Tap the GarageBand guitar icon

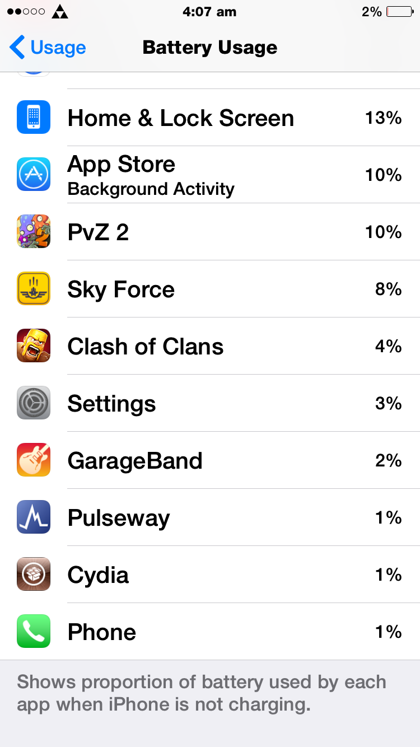click(x=34, y=460)
